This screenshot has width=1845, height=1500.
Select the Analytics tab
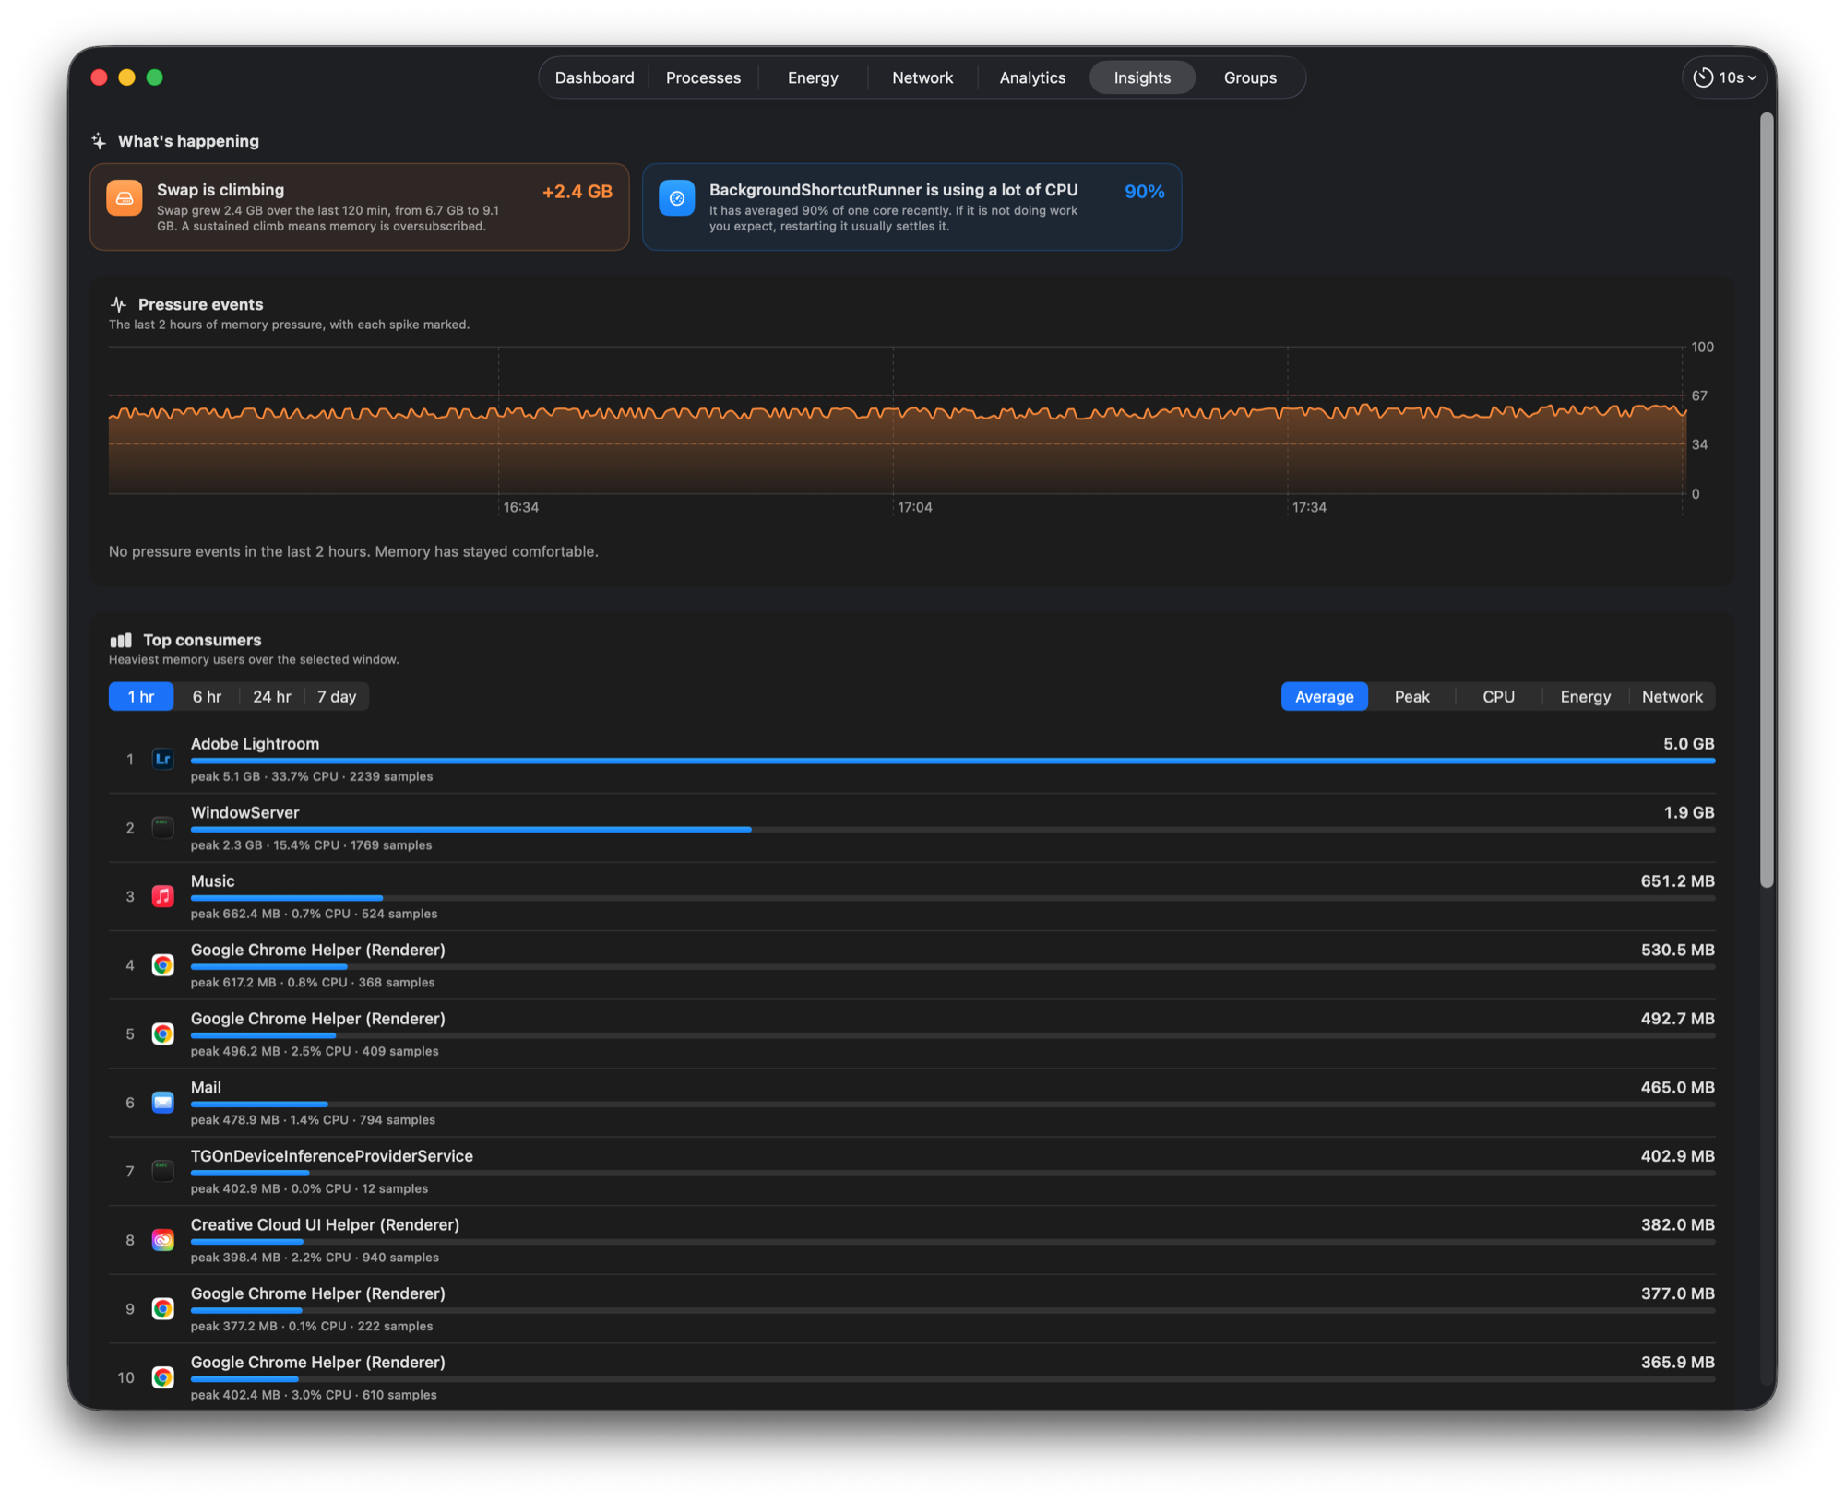click(1032, 77)
